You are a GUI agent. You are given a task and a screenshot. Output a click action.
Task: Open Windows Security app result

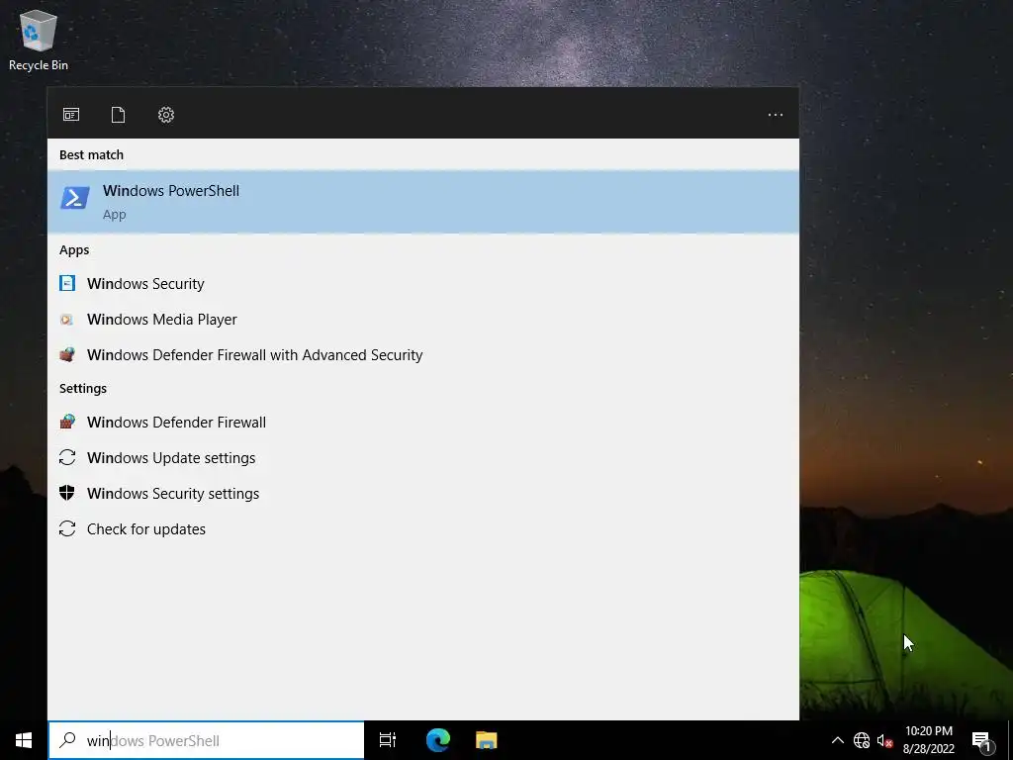click(423, 284)
